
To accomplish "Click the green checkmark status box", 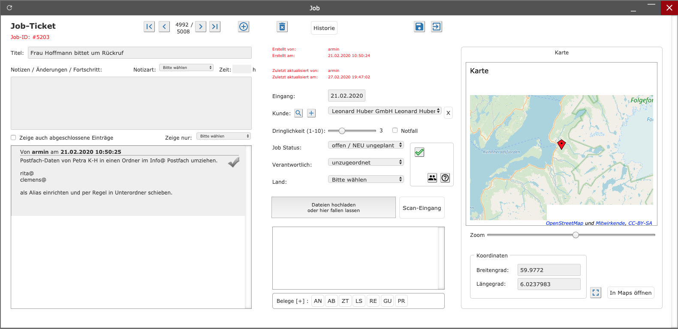I will point(419,152).
